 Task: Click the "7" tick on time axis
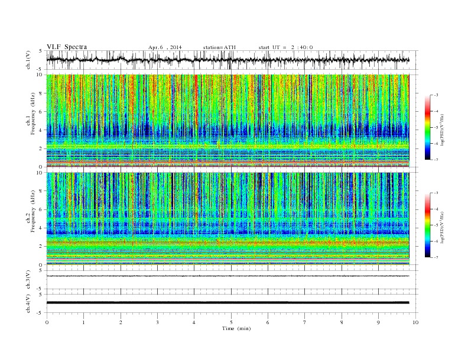(x=305, y=322)
